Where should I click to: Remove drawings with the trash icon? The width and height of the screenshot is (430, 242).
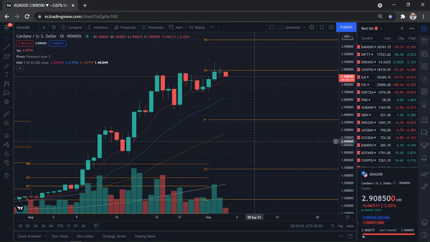point(6,175)
